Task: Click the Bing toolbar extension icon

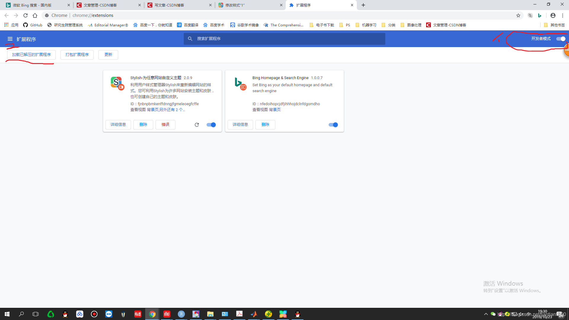Action: point(540,15)
